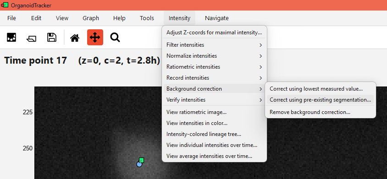Click the save floppy disk icon
Screen dimensions: 387x179
tap(51, 38)
